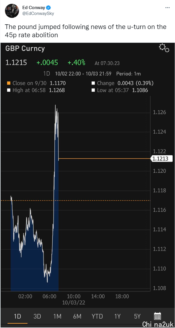
Task: Open the calendar date picker icon
Action: point(157,316)
